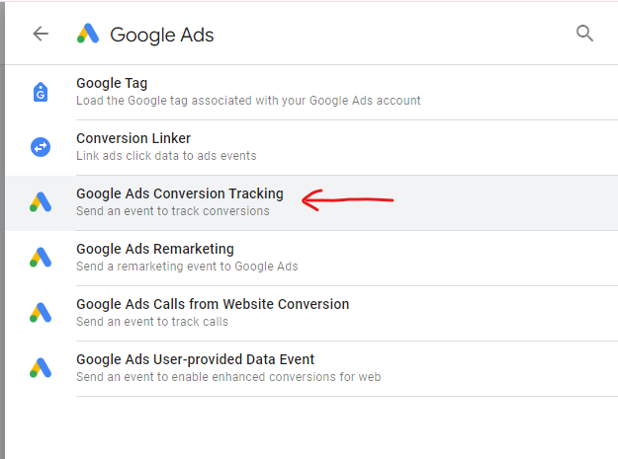Click the blue Google Tag icon
Viewport: 618px width, 459px height.
click(x=41, y=92)
